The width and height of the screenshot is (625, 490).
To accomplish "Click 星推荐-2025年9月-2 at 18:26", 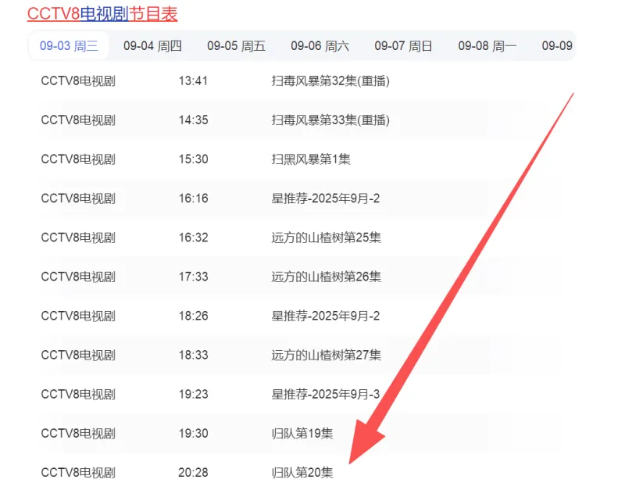I will 325,316.
